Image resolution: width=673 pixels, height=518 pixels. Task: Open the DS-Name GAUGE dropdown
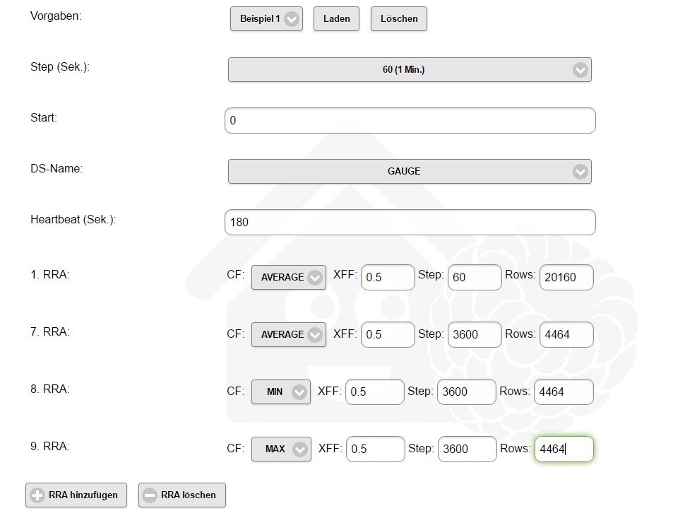(410, 171)
